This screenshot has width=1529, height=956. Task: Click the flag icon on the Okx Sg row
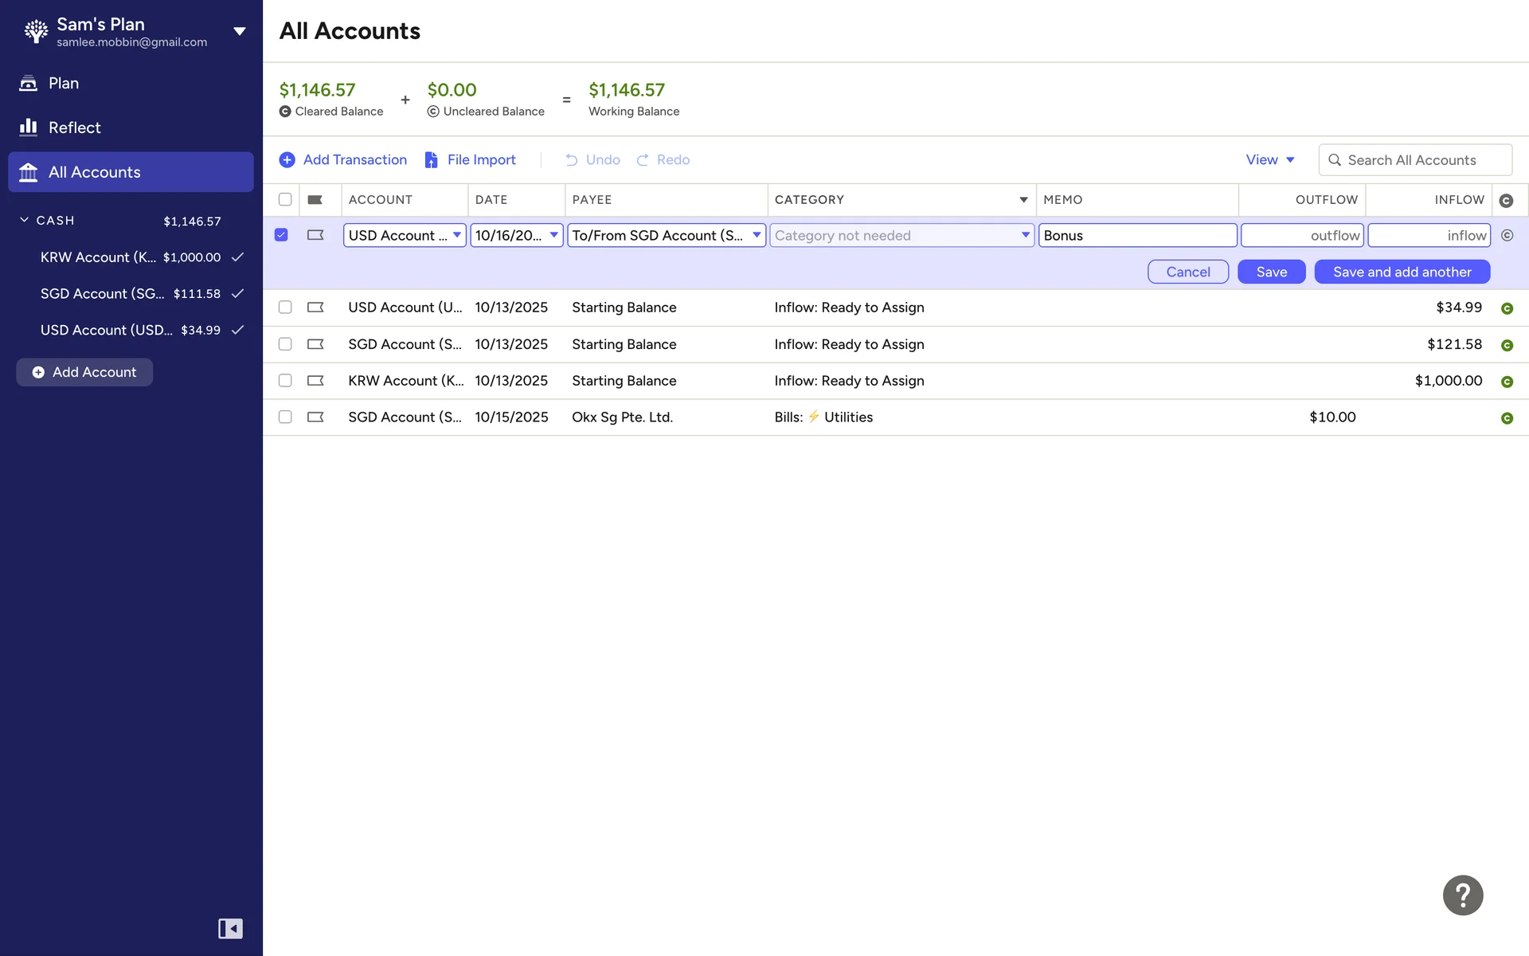(315, 417)
